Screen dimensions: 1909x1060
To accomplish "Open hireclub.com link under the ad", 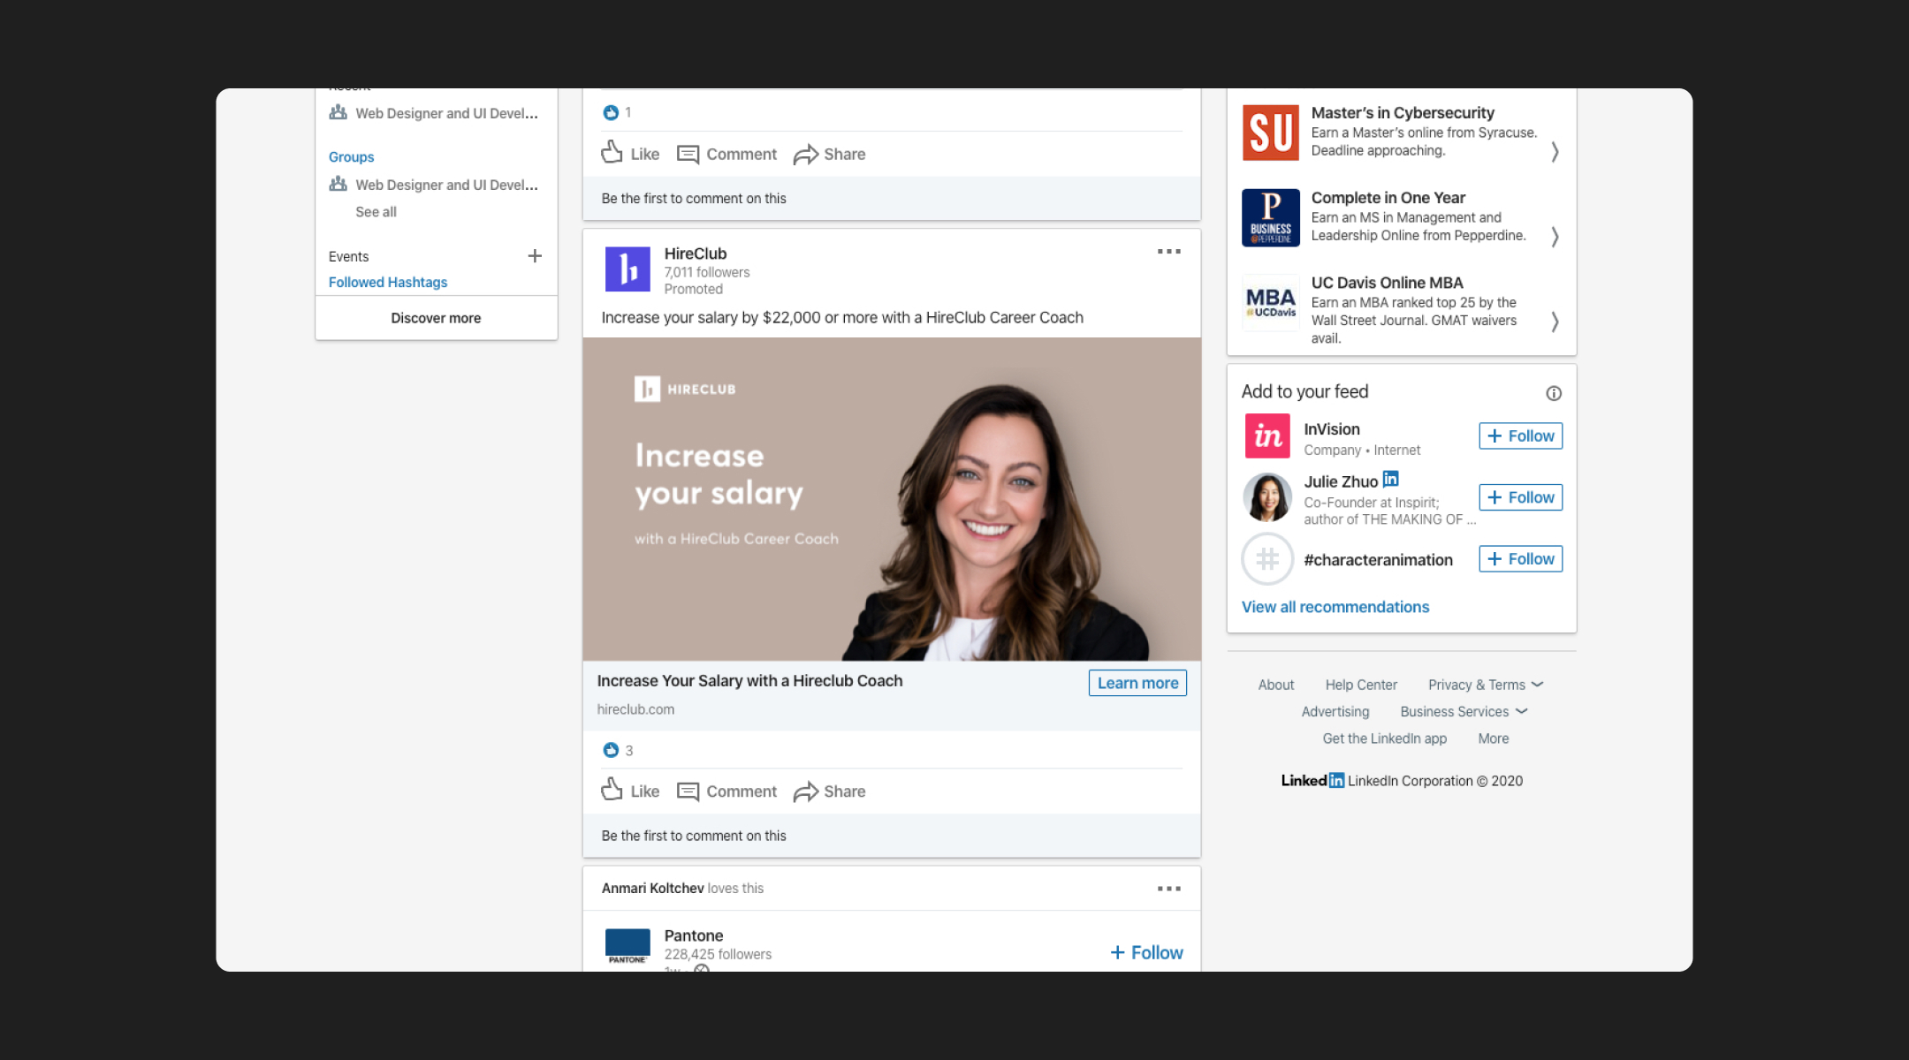I will coord(635,709).
